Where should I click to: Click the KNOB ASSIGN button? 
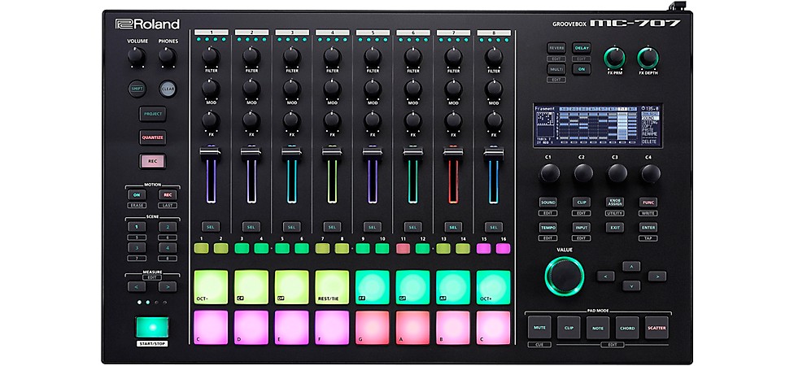coord(615,202)
